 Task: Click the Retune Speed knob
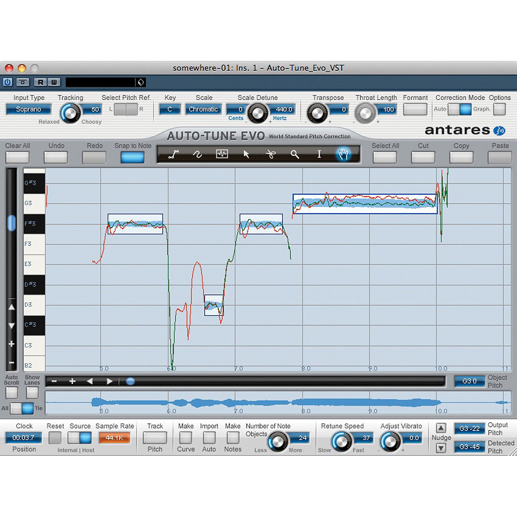[341, 442]
